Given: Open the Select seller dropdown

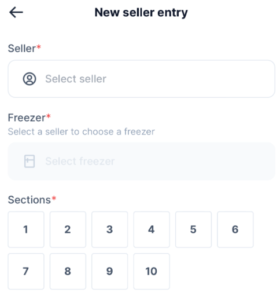Looking at the screenshot, I should [x=141, y=79].
